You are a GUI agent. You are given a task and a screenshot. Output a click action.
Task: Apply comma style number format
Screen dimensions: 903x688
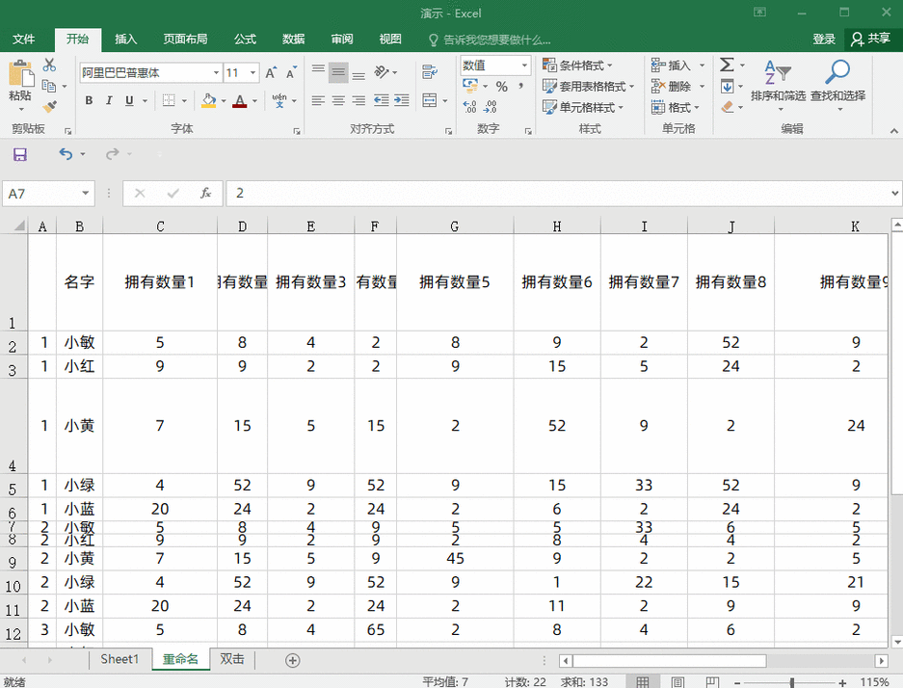[x=520, y=87]
